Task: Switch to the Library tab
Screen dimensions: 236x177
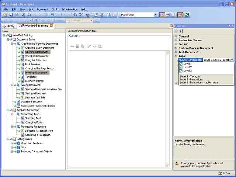Action: 9,26
